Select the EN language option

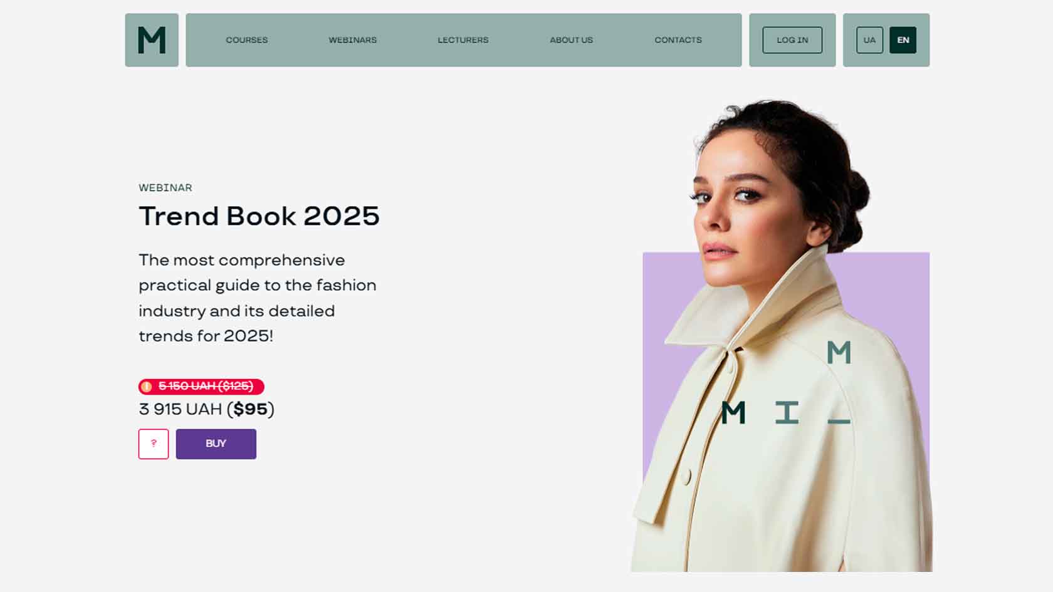pyautogui.click(x=903, y=40)
